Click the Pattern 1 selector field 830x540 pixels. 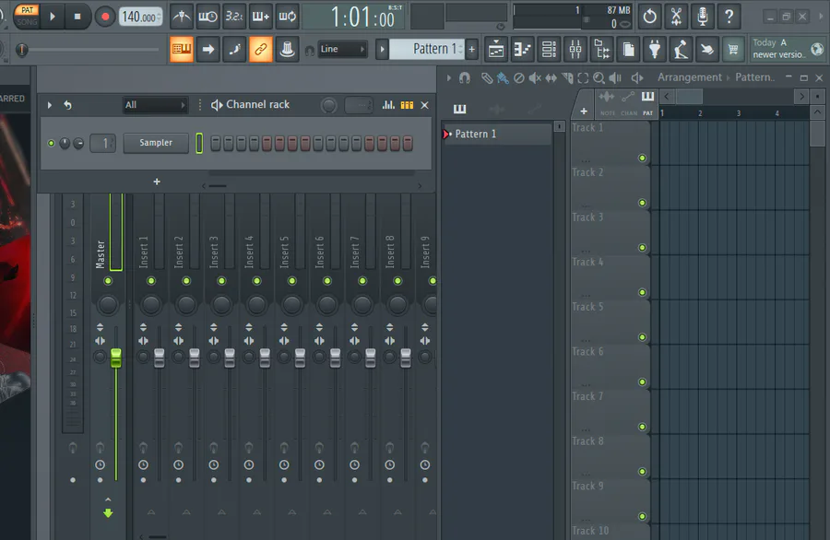[427, 49]
